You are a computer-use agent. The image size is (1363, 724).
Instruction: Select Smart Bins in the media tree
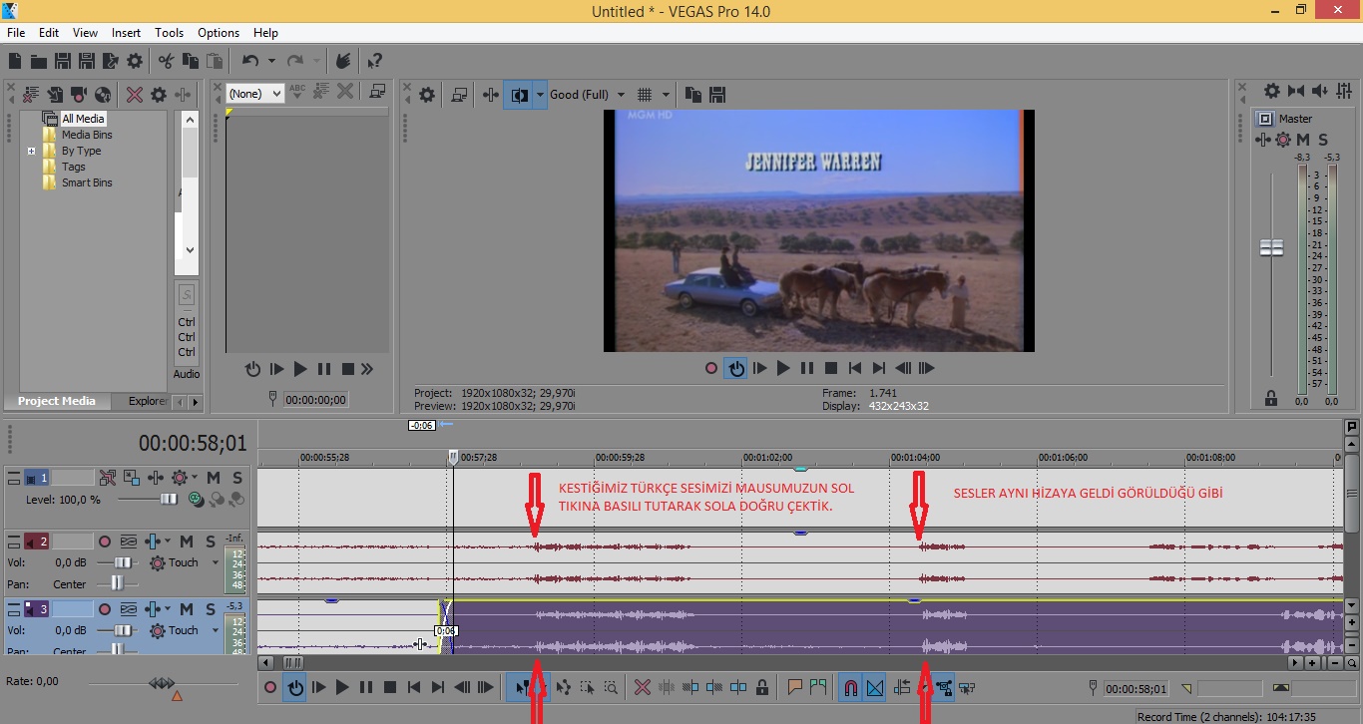(87, 182)
